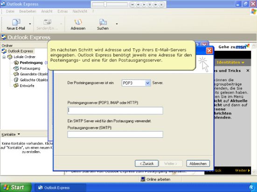The image size is (257, 192).
Task: Click the Abbrechen button
Action: 198,164
